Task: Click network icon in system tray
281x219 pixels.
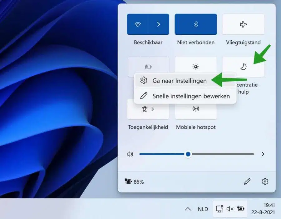Action: click(219, 209)
